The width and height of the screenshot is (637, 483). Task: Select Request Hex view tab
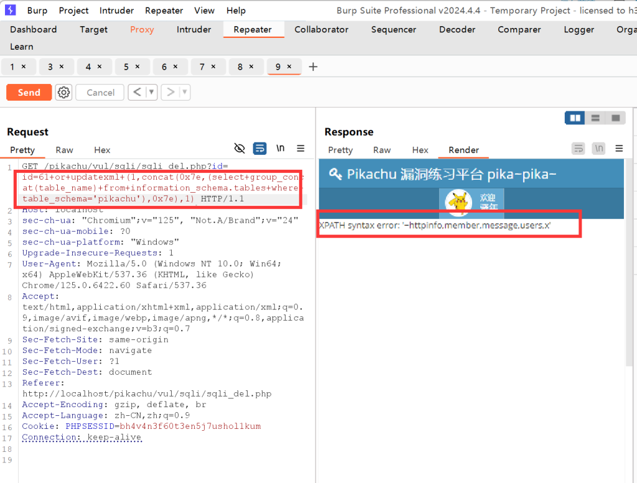point(102,150)
